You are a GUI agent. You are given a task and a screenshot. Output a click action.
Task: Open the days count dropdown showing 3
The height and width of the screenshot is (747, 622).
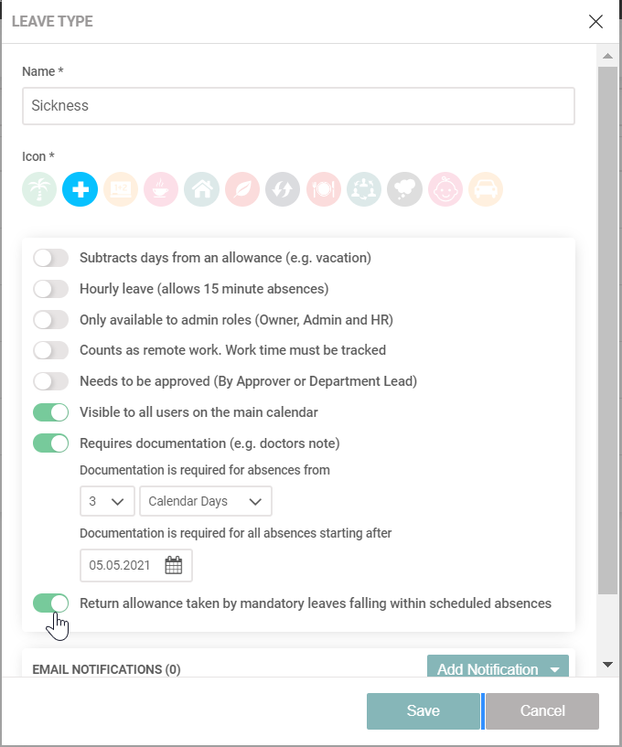(107, 501)
